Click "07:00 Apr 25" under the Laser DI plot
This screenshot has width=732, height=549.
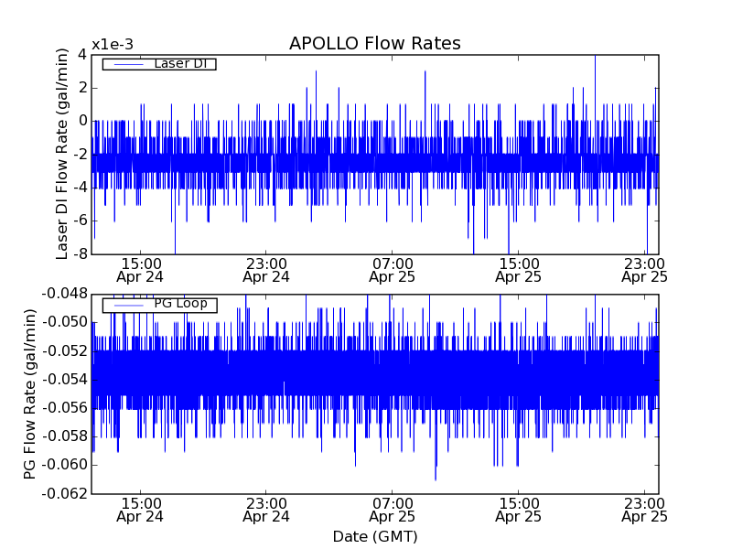click(393, 271)
